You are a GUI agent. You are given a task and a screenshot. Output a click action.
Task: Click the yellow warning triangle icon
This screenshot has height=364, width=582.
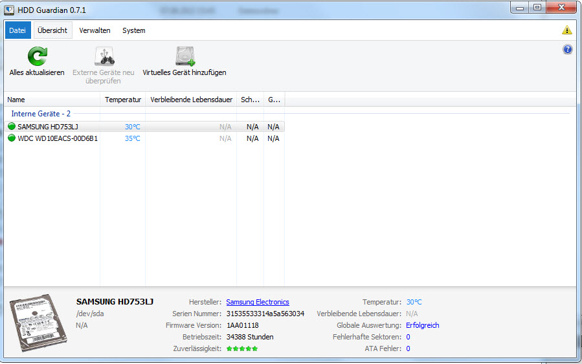(x=567, y=30)
